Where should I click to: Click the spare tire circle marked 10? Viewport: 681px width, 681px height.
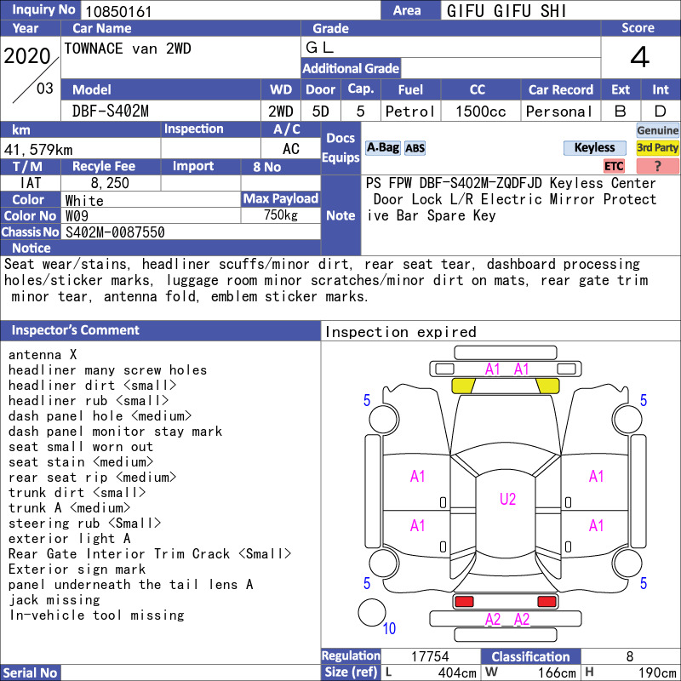pos(372,612)
